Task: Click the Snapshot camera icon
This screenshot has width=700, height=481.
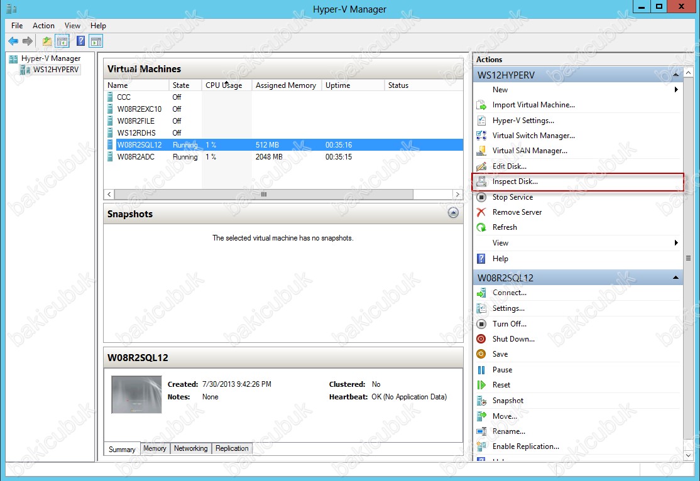Action: [x=481, y=401]
